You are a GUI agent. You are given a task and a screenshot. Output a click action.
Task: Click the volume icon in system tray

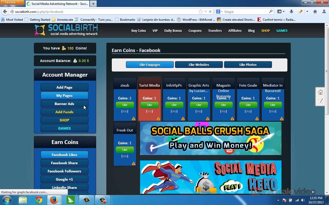coord(303,200)
